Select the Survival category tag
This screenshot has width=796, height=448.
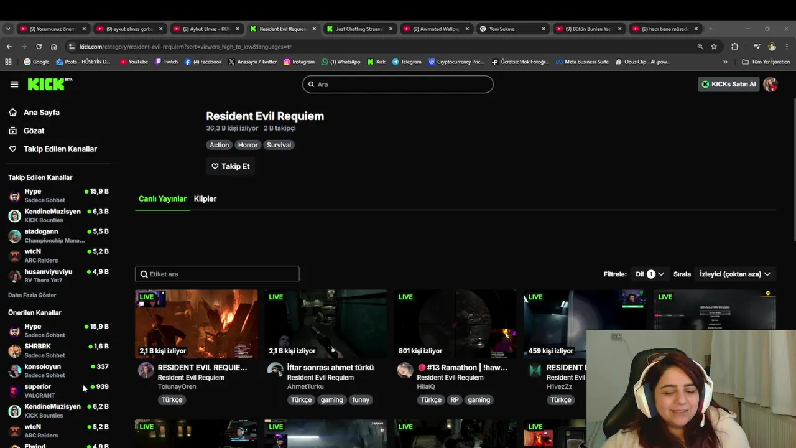pos(279,145)
